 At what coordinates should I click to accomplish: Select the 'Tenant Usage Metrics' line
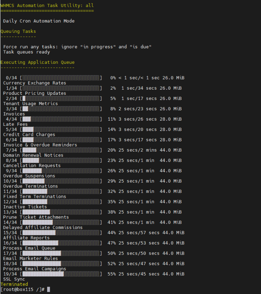click(x=31, y=104)
